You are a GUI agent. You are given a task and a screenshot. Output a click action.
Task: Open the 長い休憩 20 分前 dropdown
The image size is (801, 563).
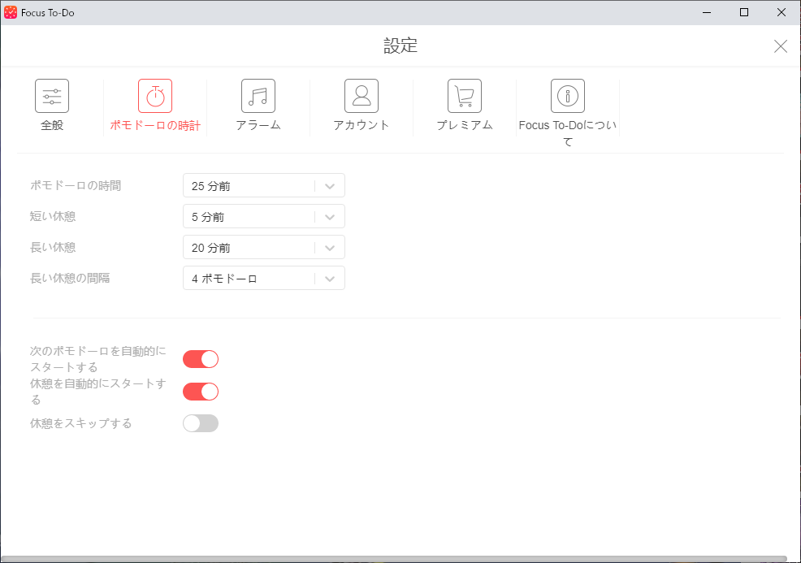(263, 247)
